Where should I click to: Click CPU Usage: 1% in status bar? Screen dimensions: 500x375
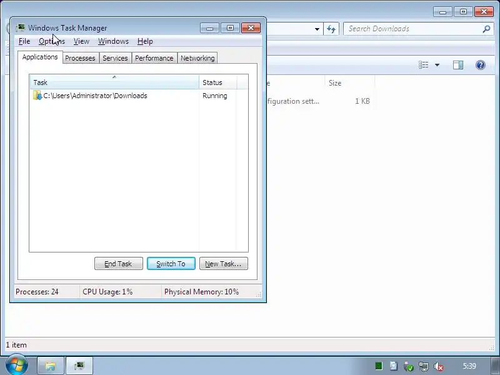pos(107,292)
